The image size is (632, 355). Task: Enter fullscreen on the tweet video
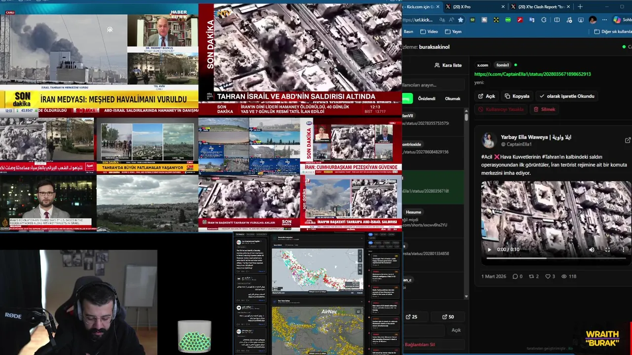[607, 249]
